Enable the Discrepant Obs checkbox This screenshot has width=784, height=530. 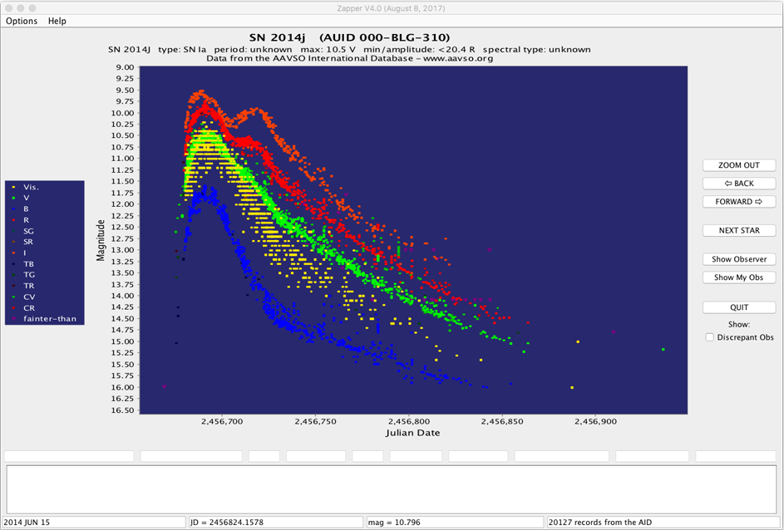click(710, 337)
